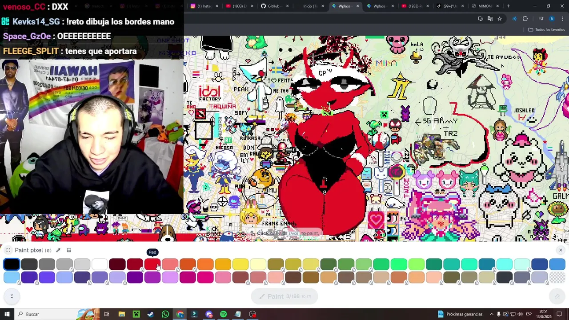Open OBS Studio from the taskbar
The height and width of the screenshot is (320, 569).
[252, 314]
